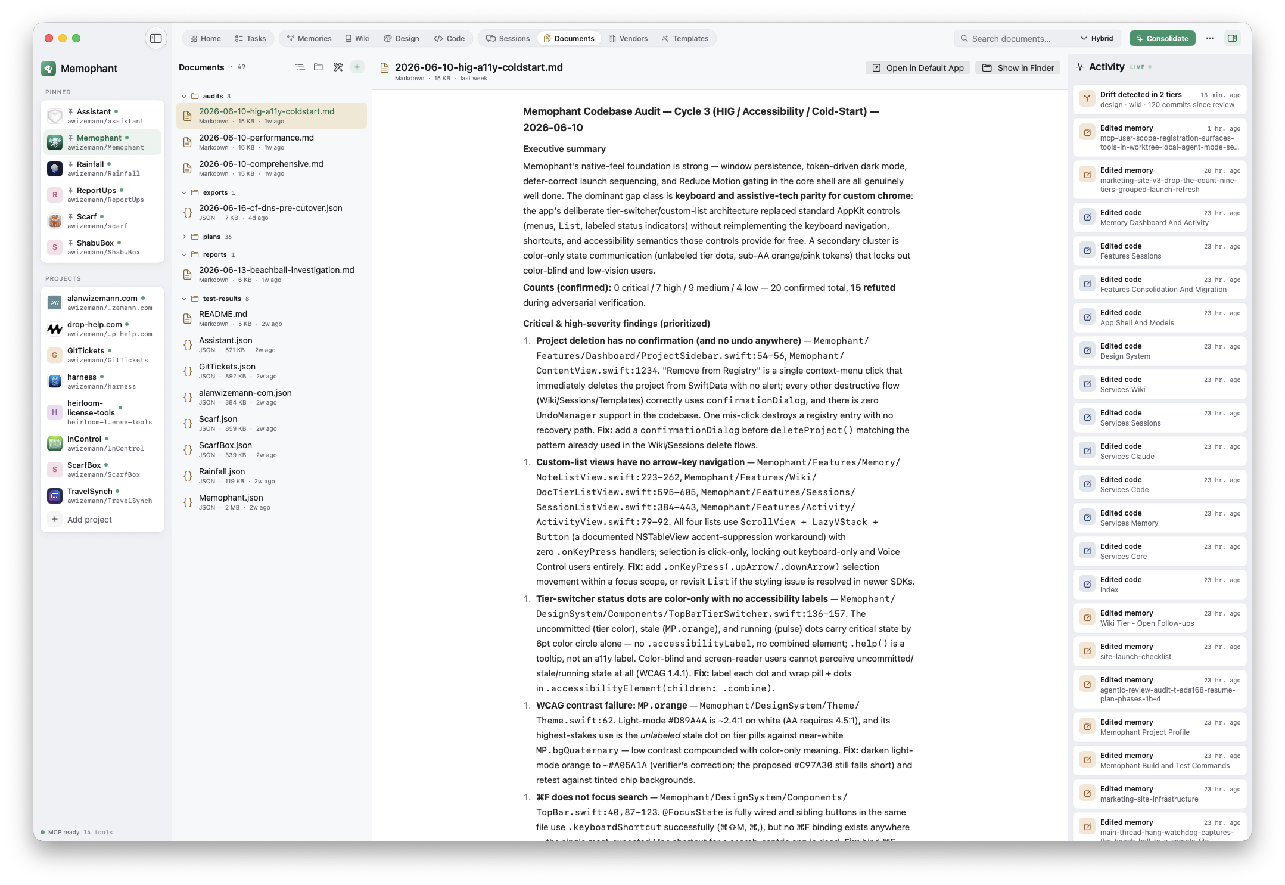Go to the Code tab
Viewport: 1285px width, 885px height.
(x=449, y=39)
